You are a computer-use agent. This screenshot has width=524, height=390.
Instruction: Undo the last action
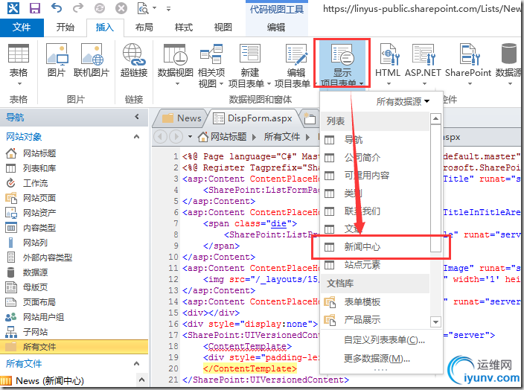[x=57, y=7]
